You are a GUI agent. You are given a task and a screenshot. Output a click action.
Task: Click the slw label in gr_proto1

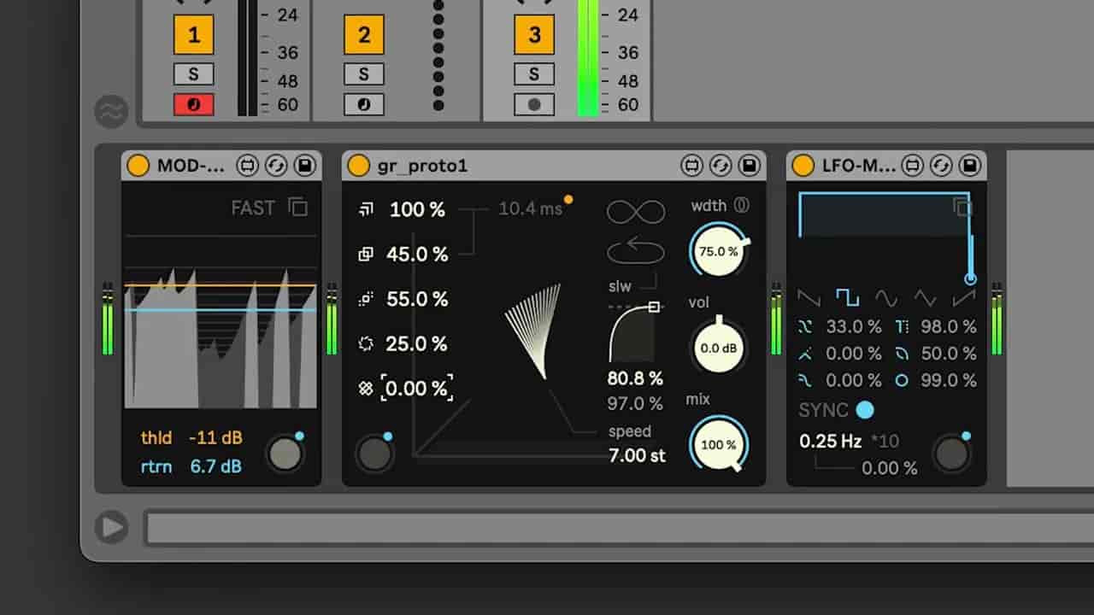[620, 287]
